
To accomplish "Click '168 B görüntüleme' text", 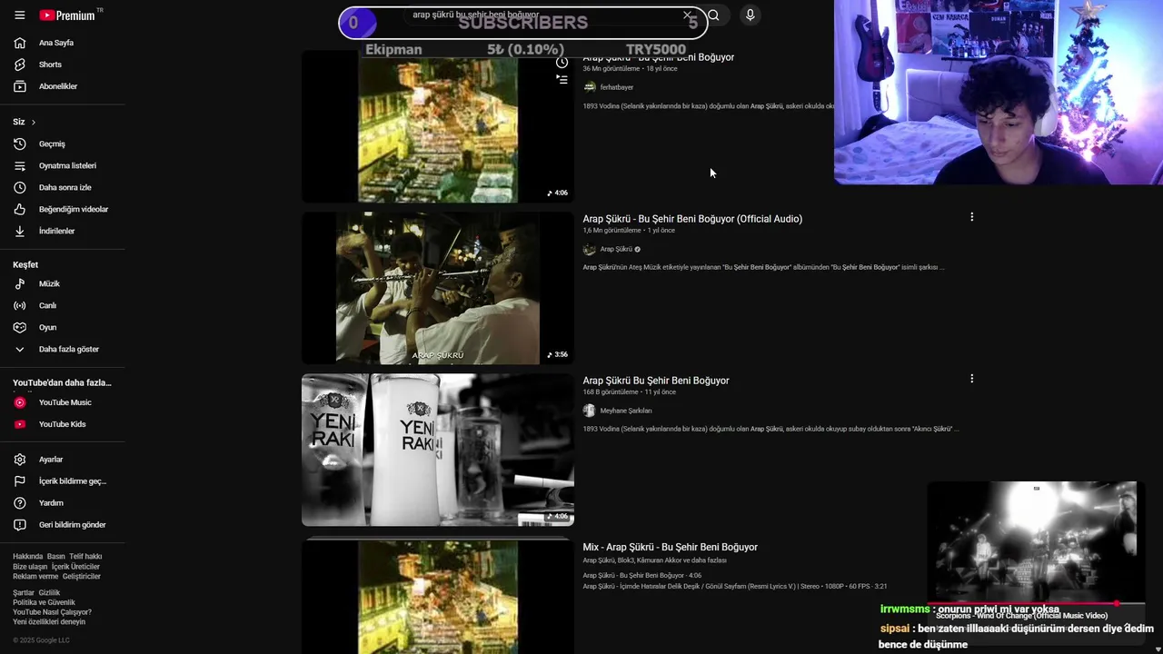I will [611, 392].
